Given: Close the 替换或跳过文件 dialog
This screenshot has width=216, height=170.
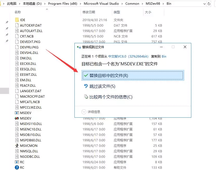Looking at the screenshot, I should click(x=185, y=47).
